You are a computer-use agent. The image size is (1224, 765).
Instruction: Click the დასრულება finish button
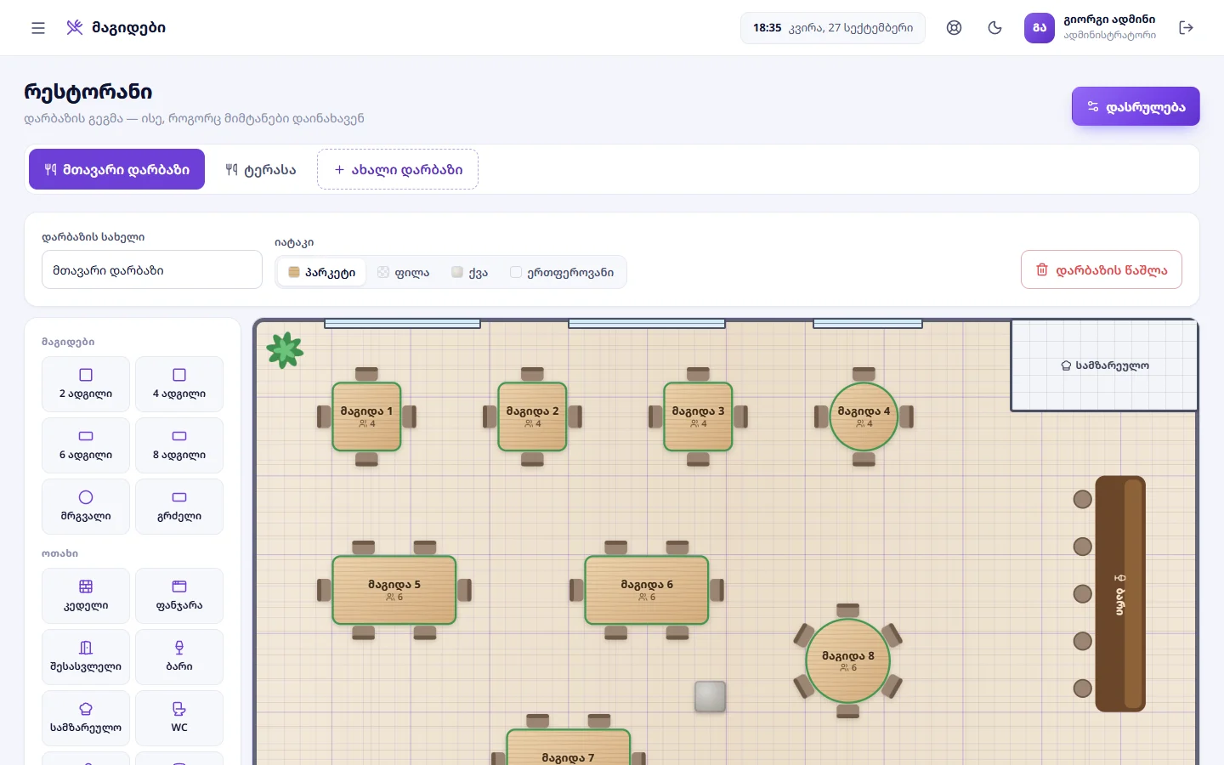click(x=1136, y=106)
